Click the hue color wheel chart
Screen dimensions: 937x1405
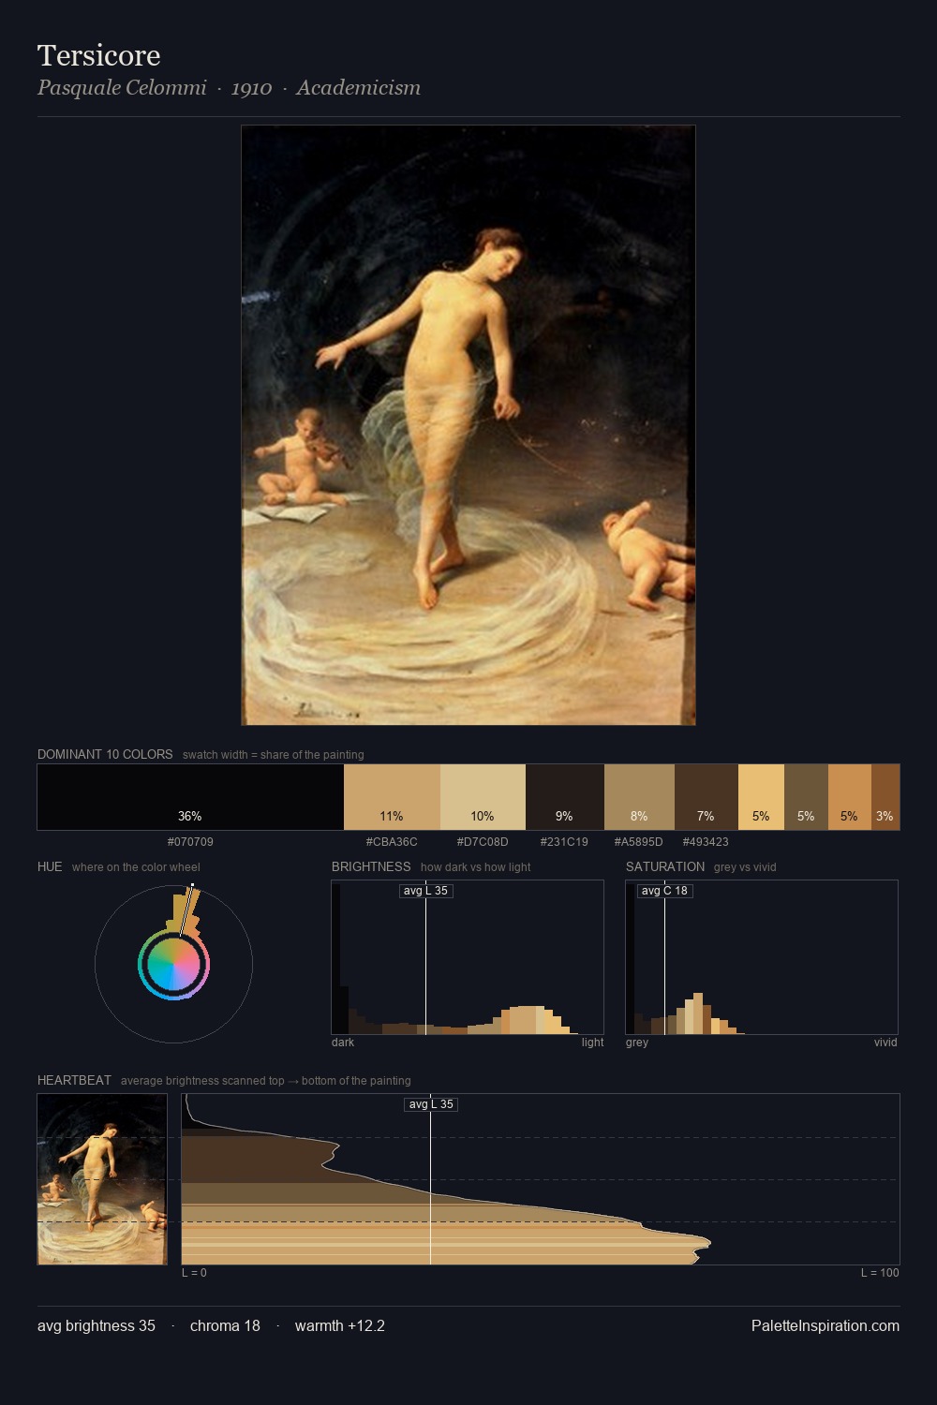[x=173, y=964]
